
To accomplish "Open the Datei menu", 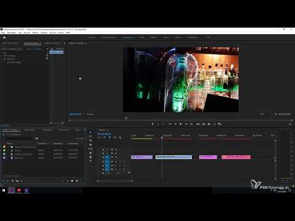I will click(3, 33).
